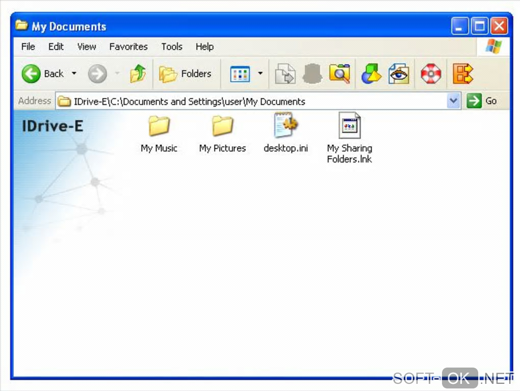Click inside the Address bar path field
This screenshot has height=391, width=520.
pyautogui.click(x=258, y=101)
